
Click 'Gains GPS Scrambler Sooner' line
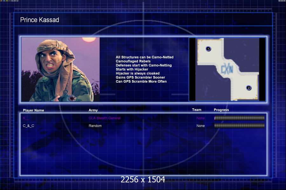(140, 77)
